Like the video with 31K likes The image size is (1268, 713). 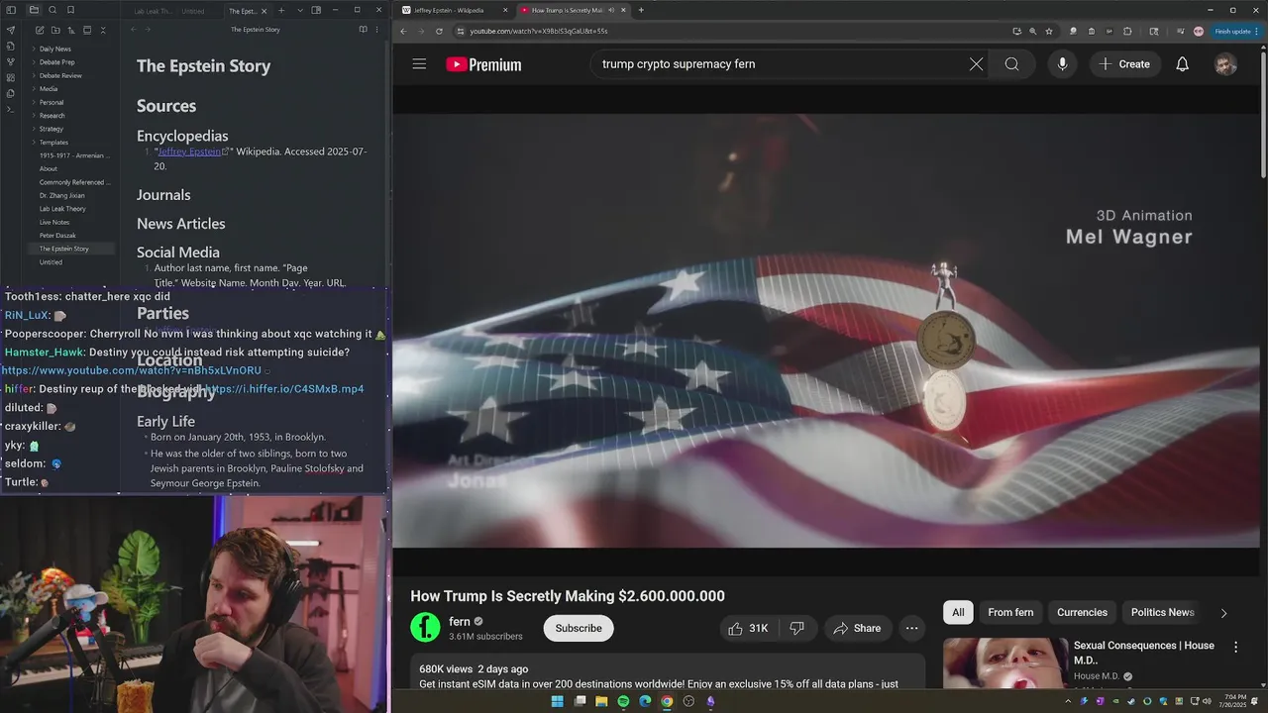tap(748, 628)
